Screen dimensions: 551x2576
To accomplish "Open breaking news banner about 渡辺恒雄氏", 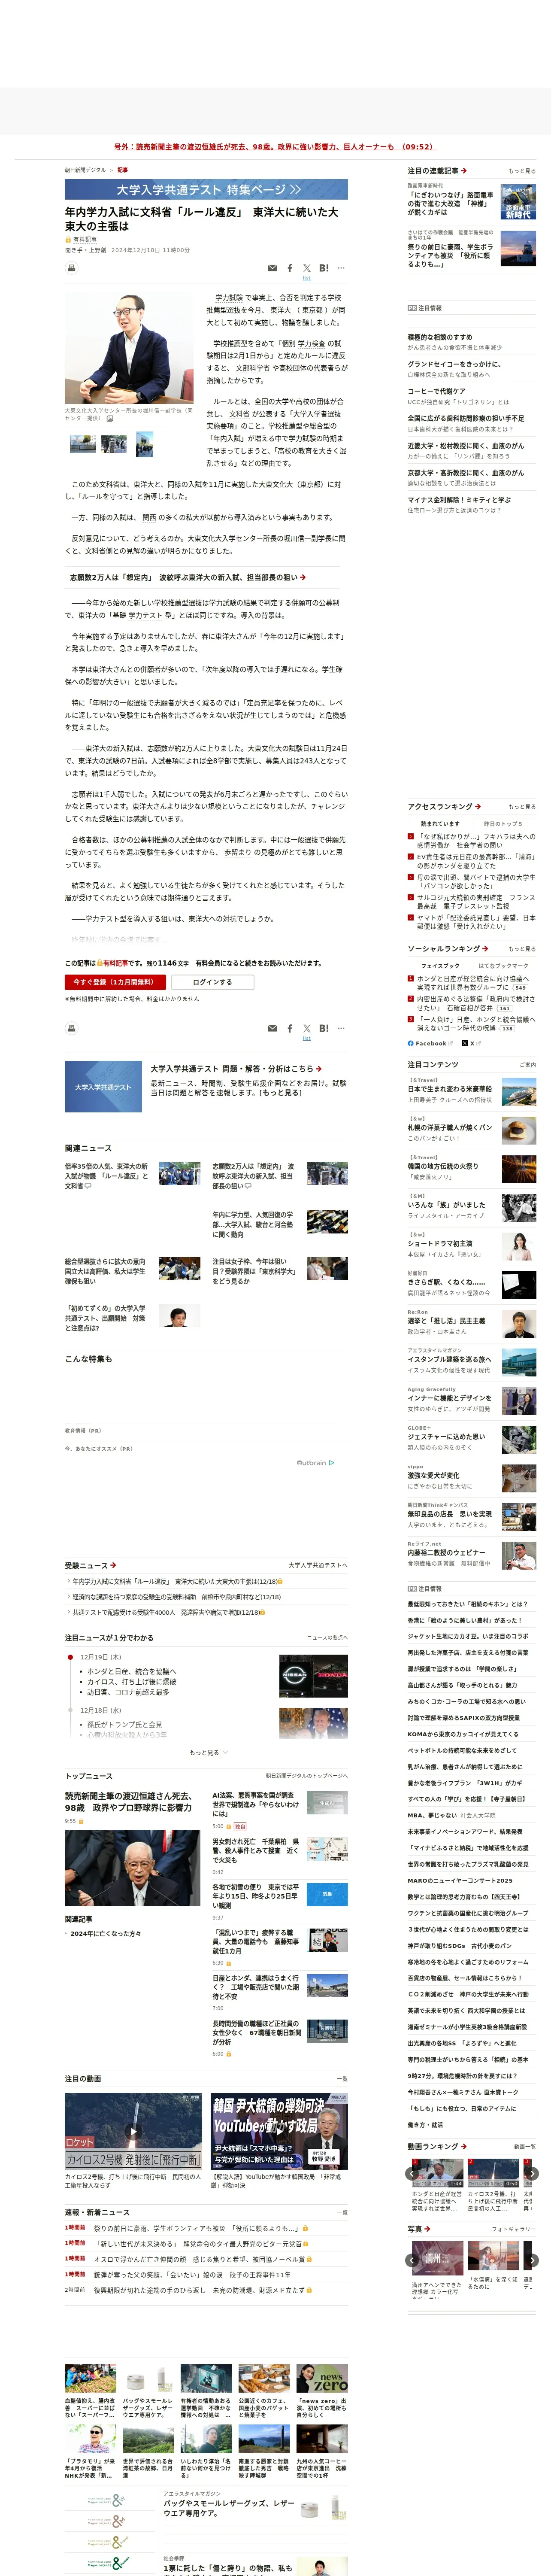I will click(x=274, y=146).
